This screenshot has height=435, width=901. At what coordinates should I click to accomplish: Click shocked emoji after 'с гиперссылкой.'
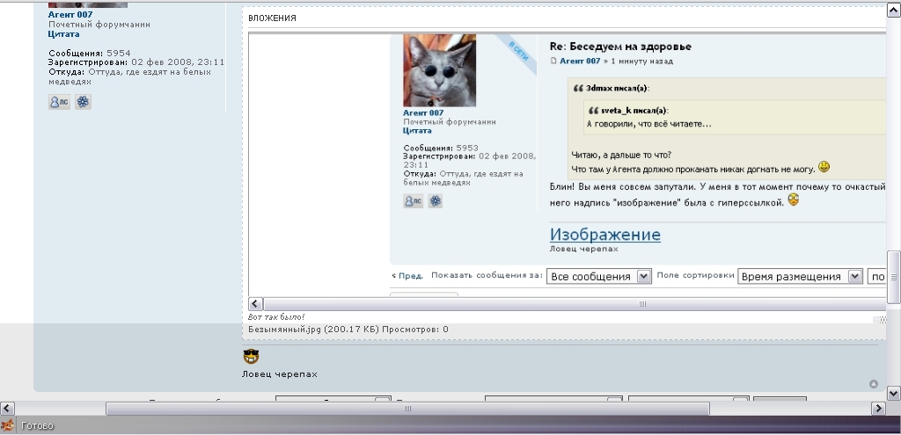click(x=794, y=200)
